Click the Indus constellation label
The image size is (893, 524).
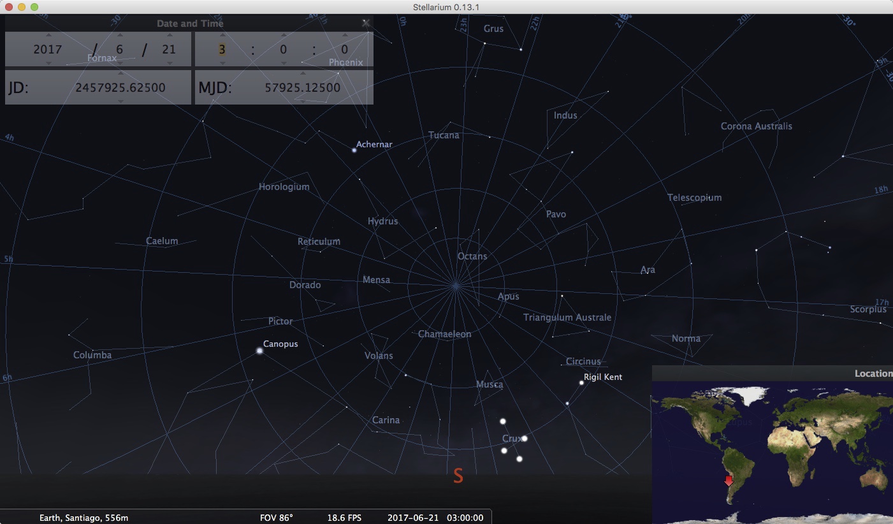[565, 115]
